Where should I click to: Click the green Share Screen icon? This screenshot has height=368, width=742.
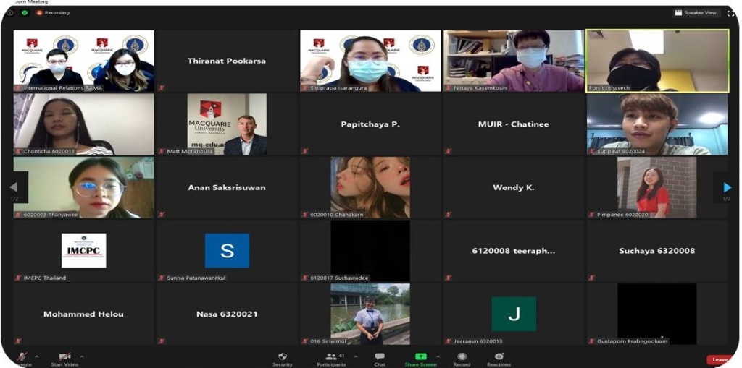tap(420, 356)
